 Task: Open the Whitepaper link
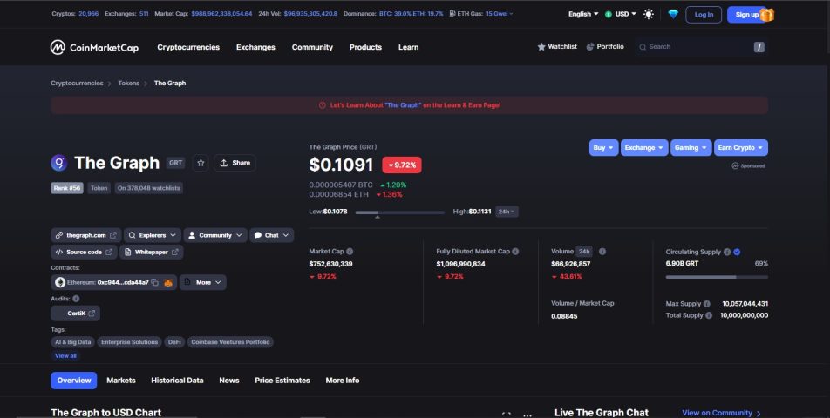(152, 252)
